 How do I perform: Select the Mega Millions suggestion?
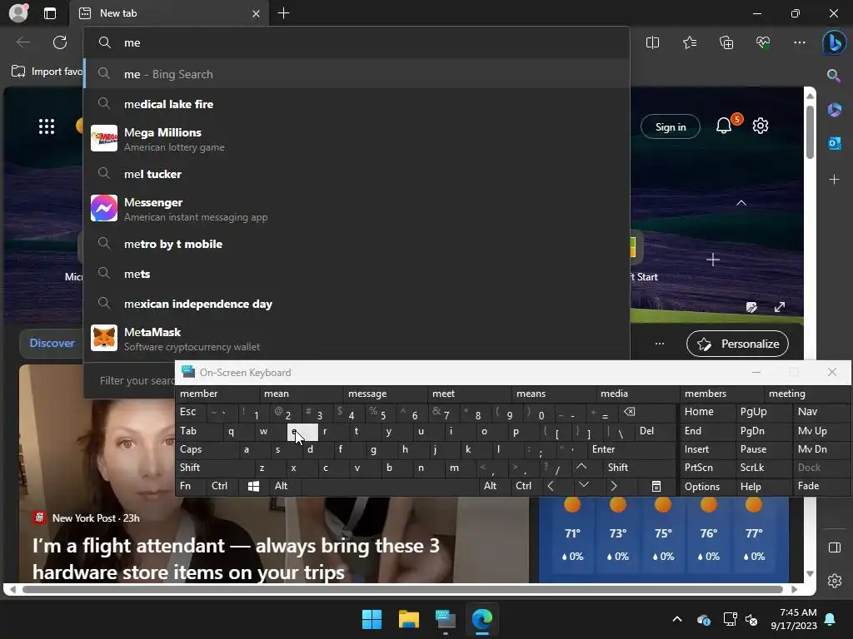[x=357, y=139]
